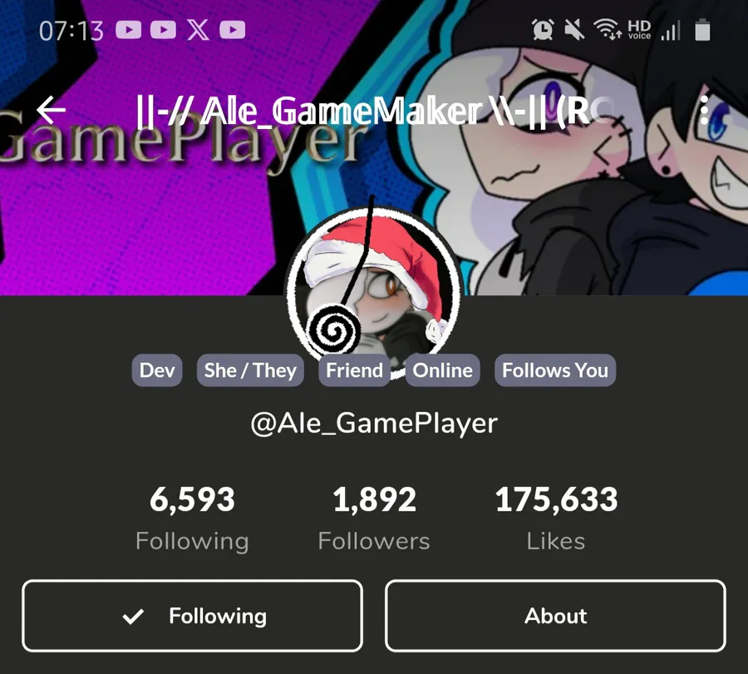This screenshot has height=674, width=748.
Task: Tap the first YouTube notification icon
Action: (x=129, y=30)
